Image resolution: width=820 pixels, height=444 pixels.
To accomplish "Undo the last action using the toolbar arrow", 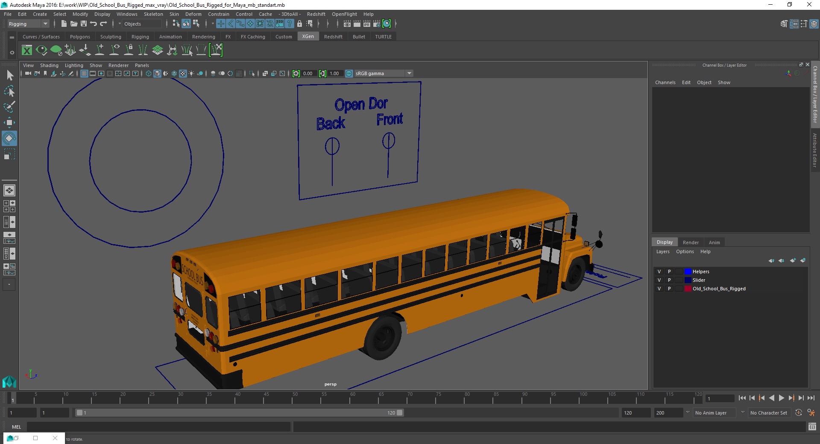I will click(94, 24).
